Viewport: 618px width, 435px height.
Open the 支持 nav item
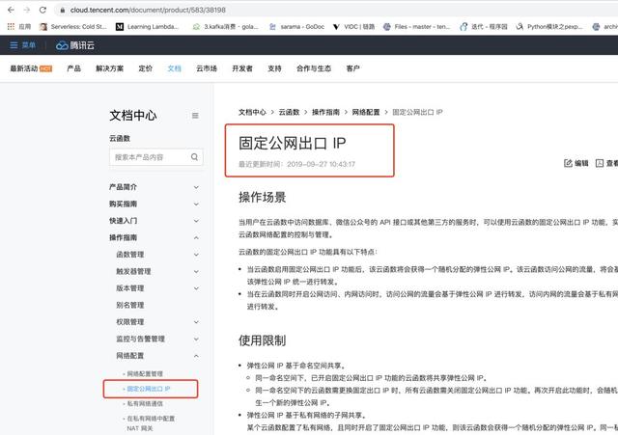[274, 68]
